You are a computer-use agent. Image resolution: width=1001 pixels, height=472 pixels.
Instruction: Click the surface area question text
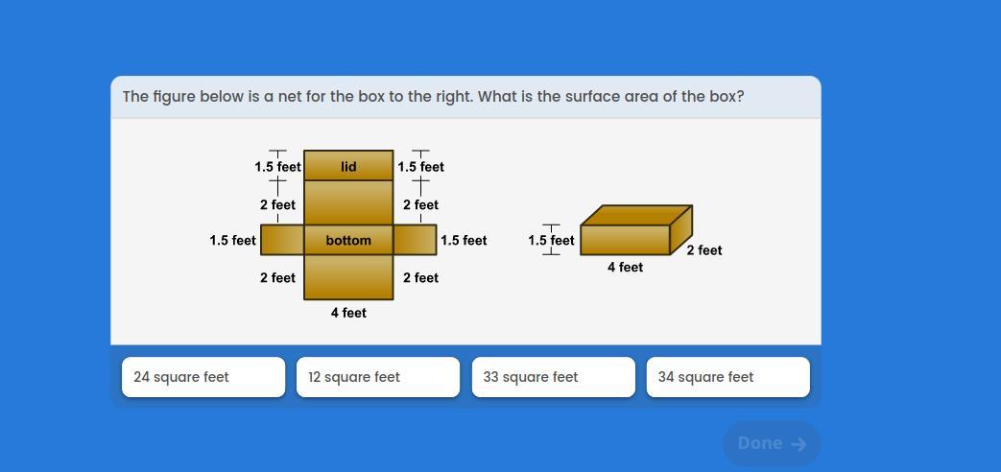coord(434,97)
